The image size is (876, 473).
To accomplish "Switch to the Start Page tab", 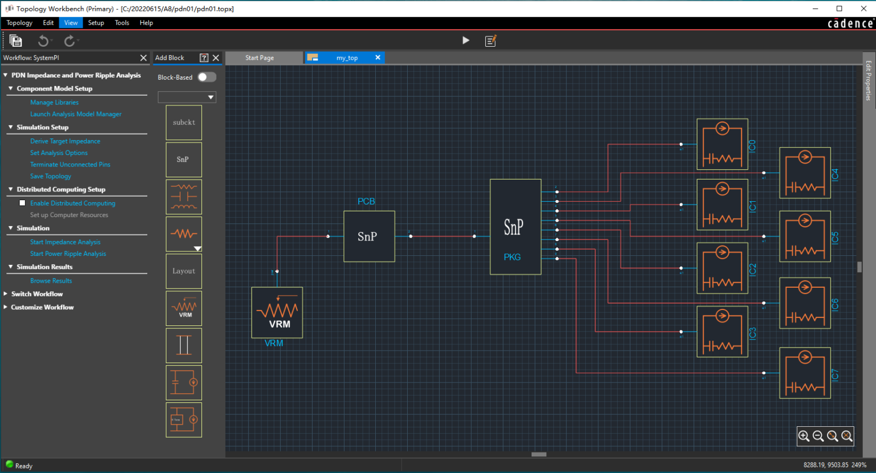I will 259,58.
